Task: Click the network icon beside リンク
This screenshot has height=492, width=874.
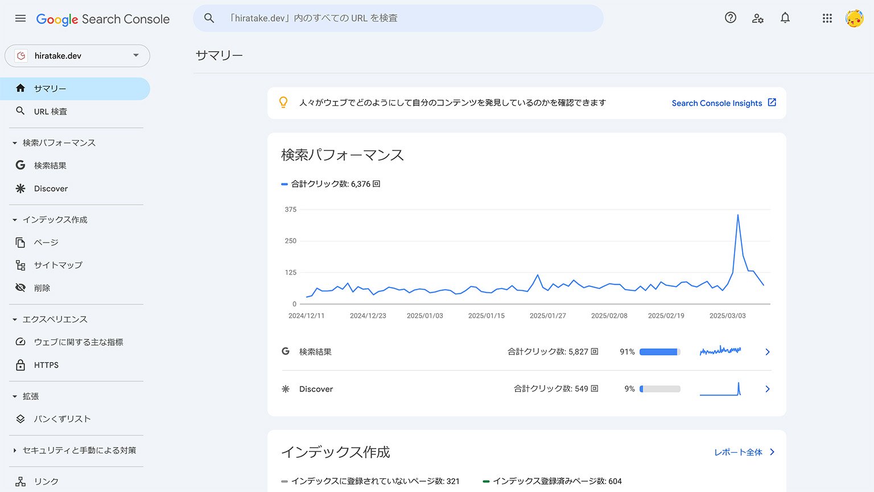Action: pos(20,481)
